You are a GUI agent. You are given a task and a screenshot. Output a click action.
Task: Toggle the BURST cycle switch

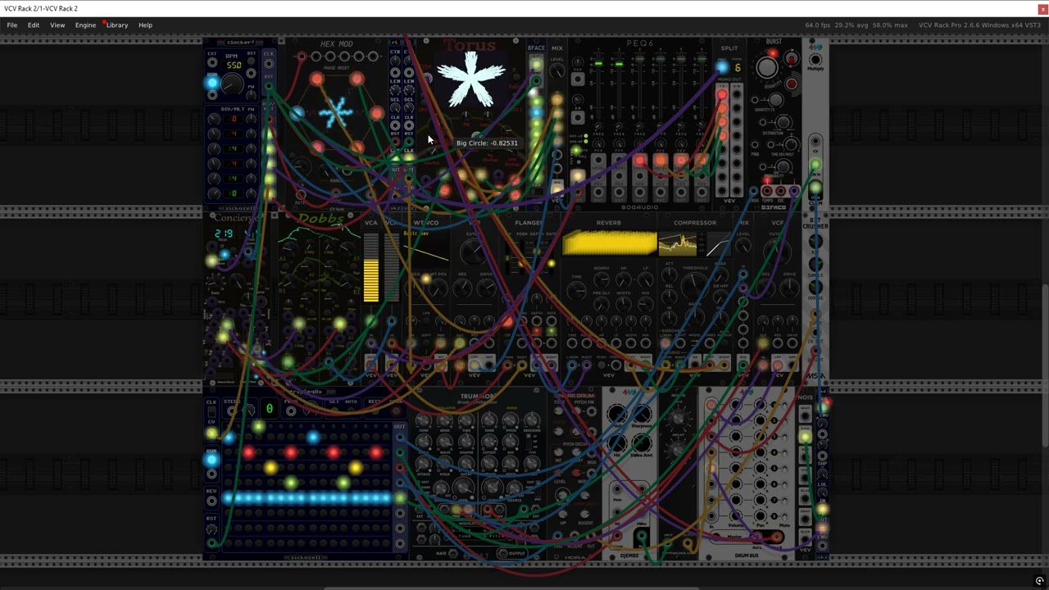pos(792,59)
